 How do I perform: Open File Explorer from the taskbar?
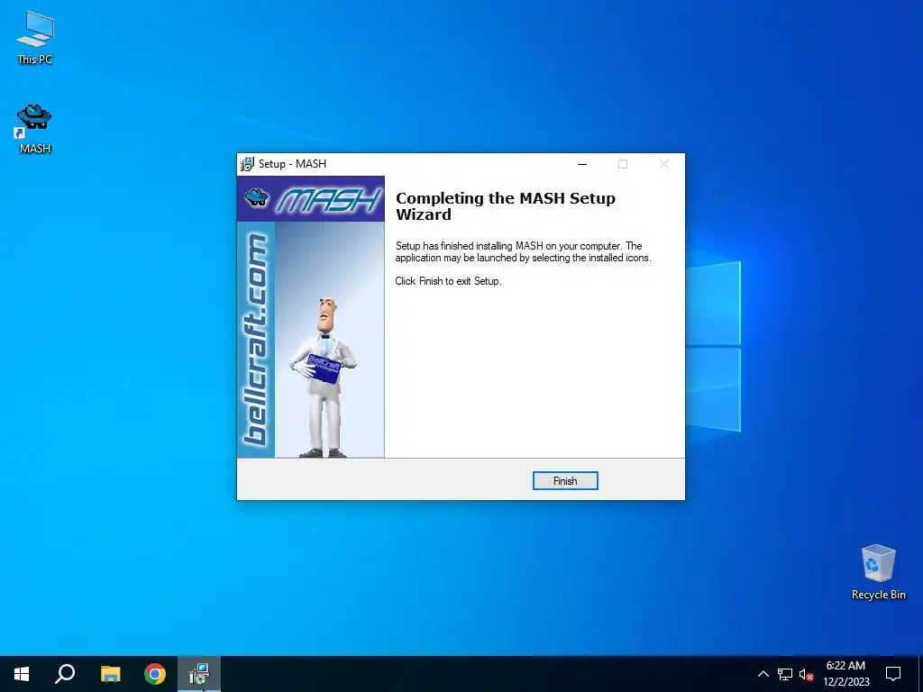[x=110, y=674]
